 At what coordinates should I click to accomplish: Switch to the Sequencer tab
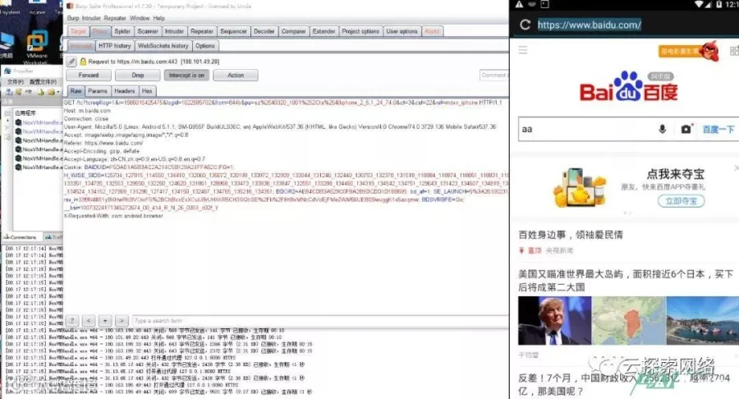click(x=233, y=31)
